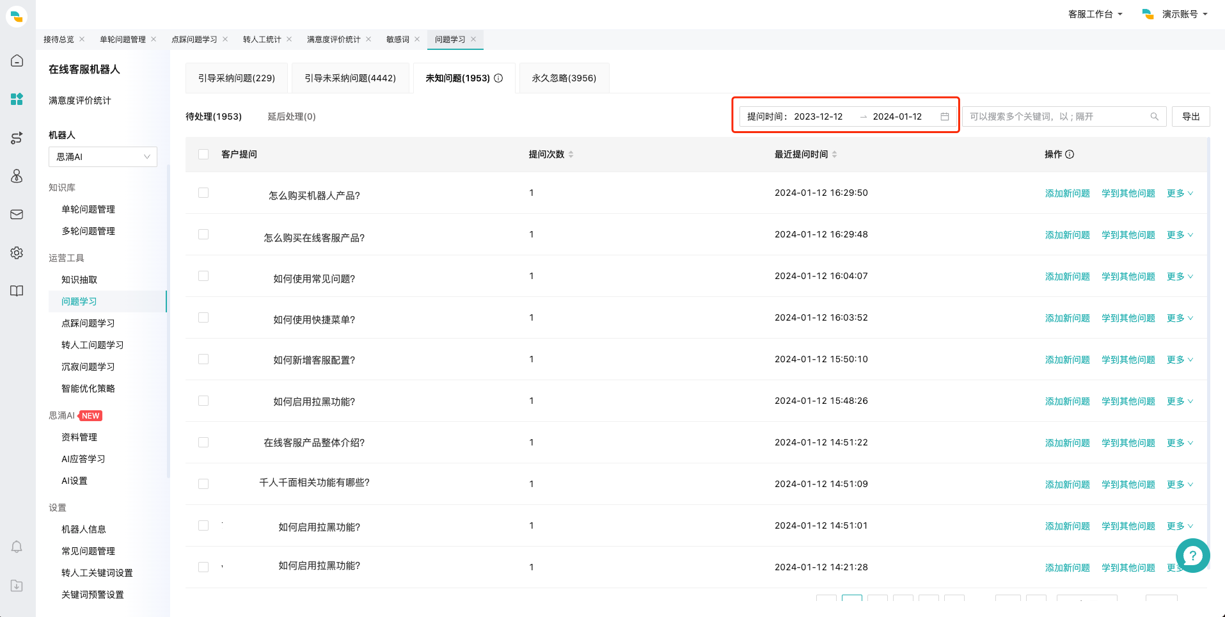This screenshot has width=1225, height=617.
Task: Open 单轮问题管理 in sidebar menu
Action: pyautogui.click(x=88, y=209)
